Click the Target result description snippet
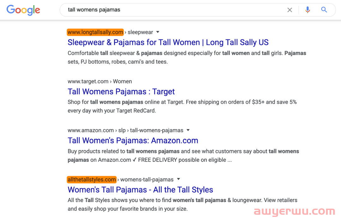This screenshot has height=221, width=341. [x=182, y=106]
